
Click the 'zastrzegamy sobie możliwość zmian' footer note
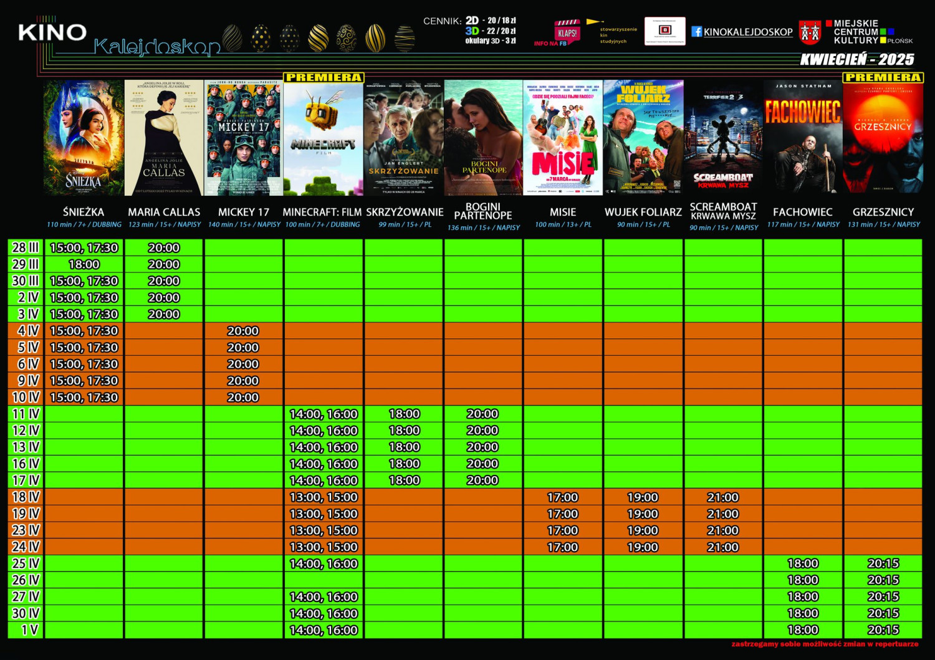pyautogui.click(x=825, y=644)
